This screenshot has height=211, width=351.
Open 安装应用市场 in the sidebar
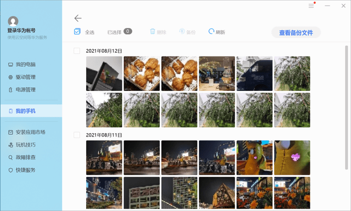31,132
